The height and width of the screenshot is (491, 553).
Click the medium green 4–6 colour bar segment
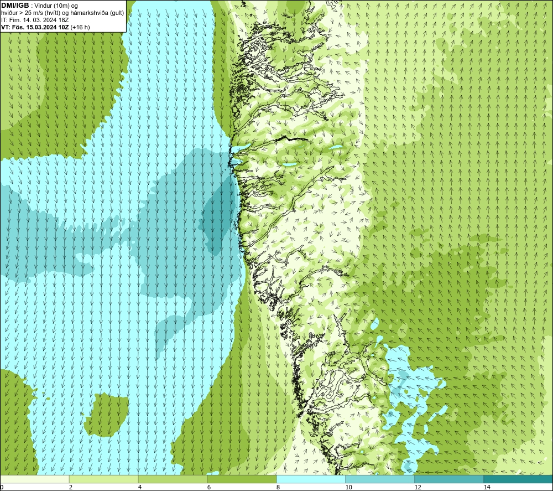[173, 479]
